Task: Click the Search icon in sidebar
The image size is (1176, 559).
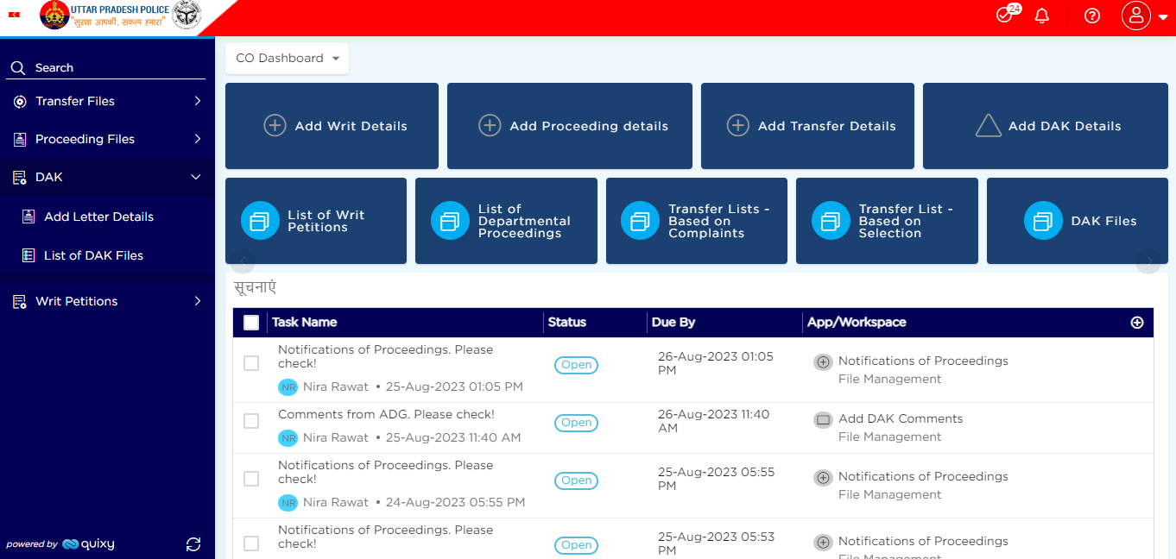Action: pos(18,67)
